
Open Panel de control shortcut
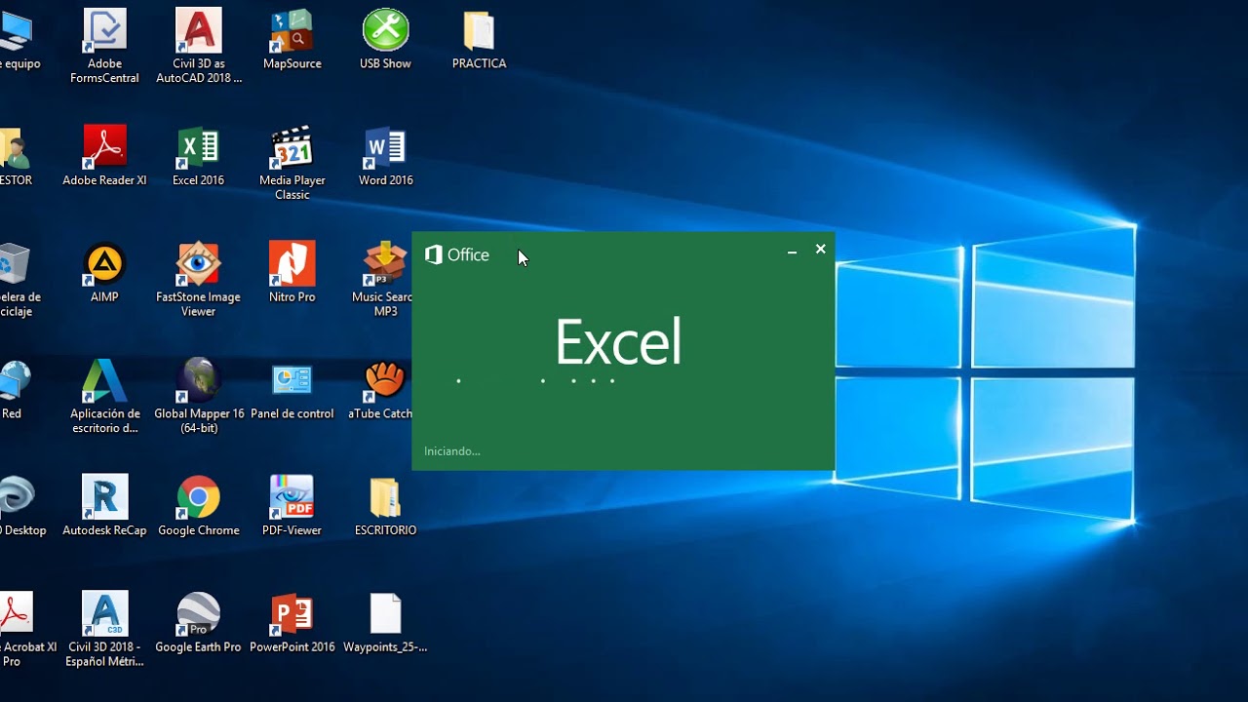click(x=292, y=390)
